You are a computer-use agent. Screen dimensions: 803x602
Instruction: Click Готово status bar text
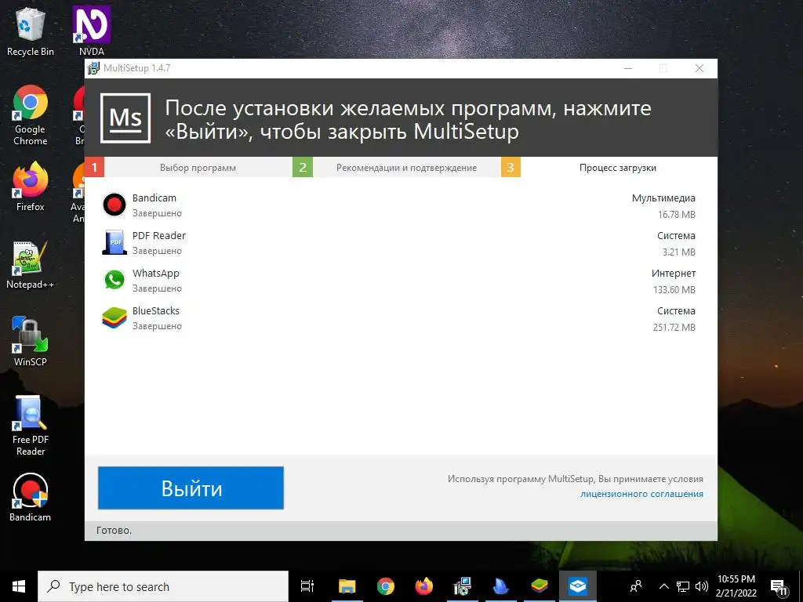(x=114, y=531)
